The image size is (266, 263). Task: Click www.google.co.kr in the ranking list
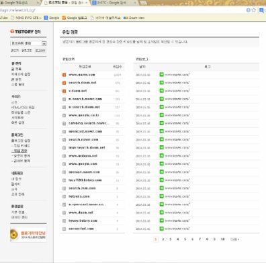pos(84,115)
